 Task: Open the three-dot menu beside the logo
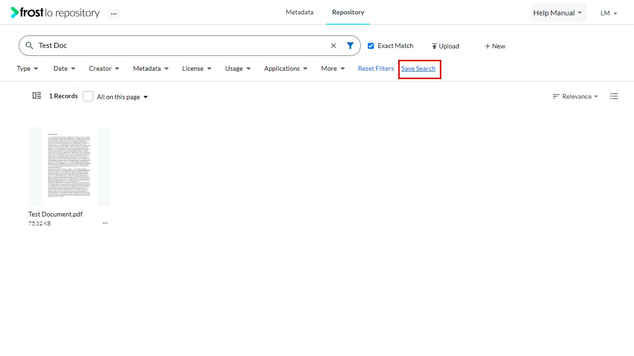tap(114, 14)
